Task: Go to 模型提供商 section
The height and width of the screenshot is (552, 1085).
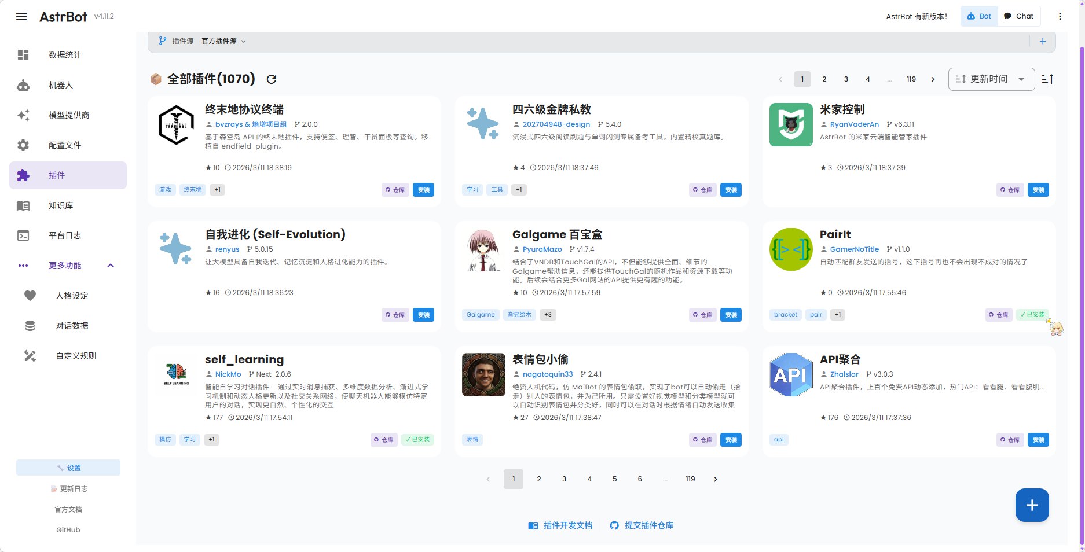Action: pyautogui.click(x=68, y=115)
